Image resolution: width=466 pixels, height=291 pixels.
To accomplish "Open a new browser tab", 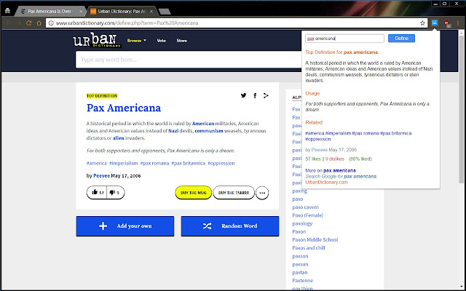I will 165,12.
